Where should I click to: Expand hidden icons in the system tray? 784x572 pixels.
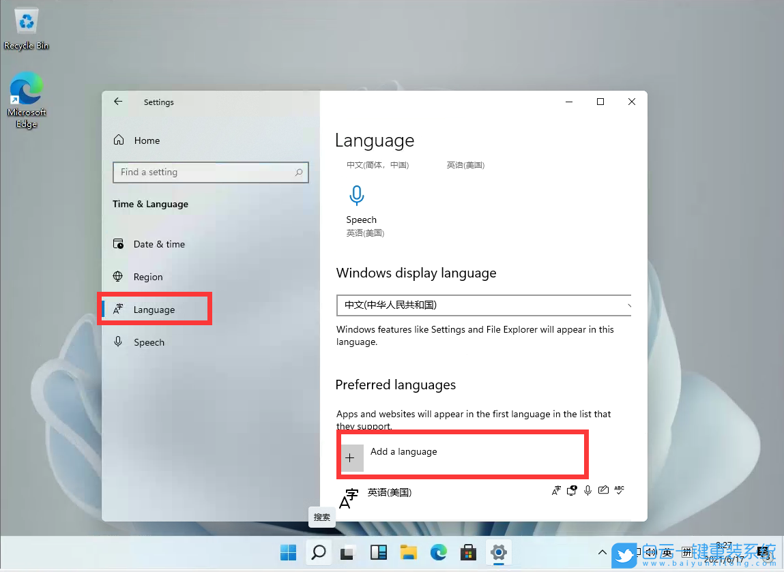pyautogui.click(x=602, y=552)
